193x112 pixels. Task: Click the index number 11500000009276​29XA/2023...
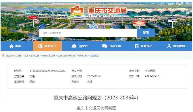click(48, 71)
